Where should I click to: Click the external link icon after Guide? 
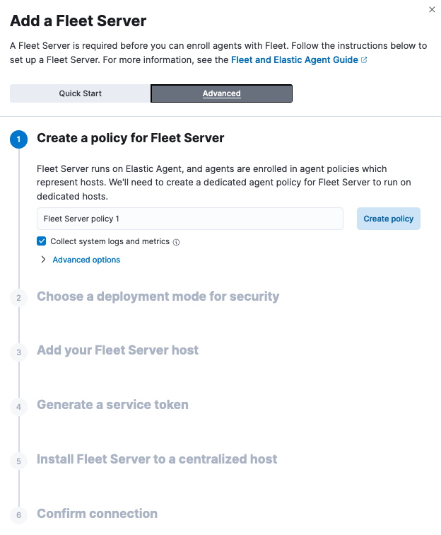tap(364, 60)
